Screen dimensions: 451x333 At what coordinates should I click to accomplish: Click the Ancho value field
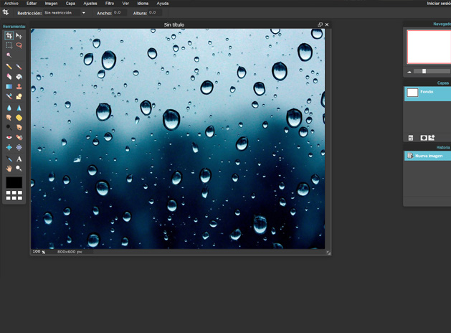click(120, 13)
